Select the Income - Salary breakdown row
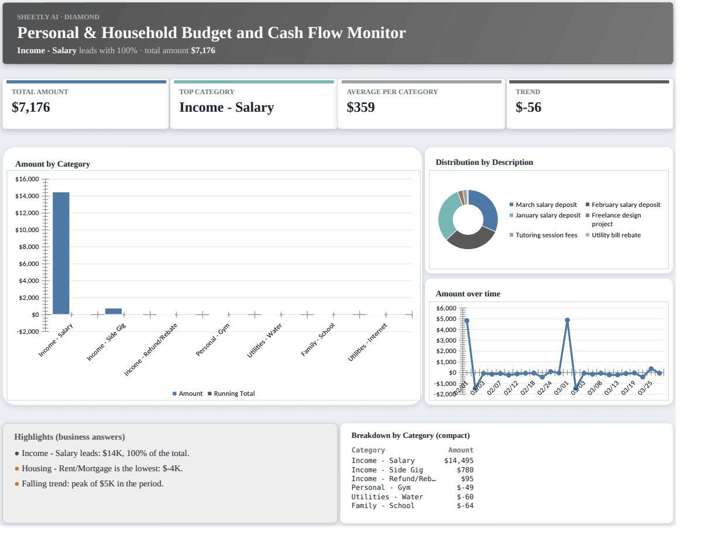 pos(413,461)
